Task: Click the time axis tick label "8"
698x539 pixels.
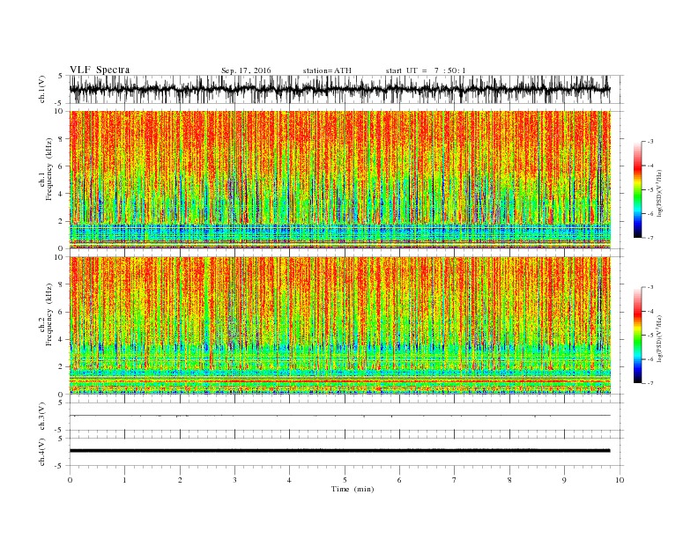Action: [509, 480]
